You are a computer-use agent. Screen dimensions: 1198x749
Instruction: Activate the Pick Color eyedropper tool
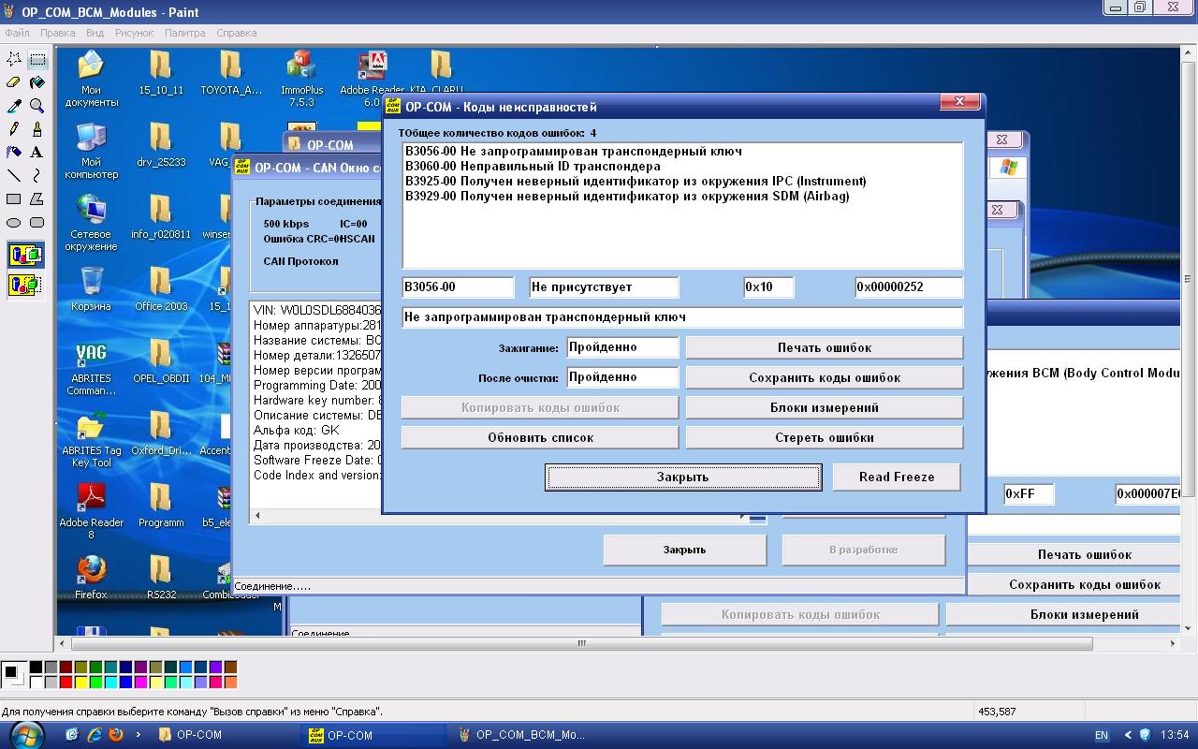click(x=14, y=106)
